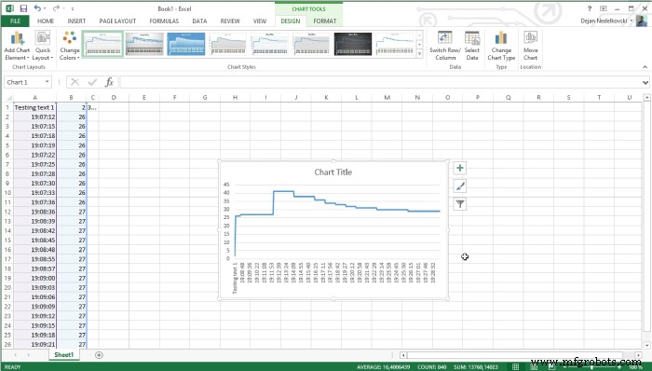Open the FILE tab

15,21
